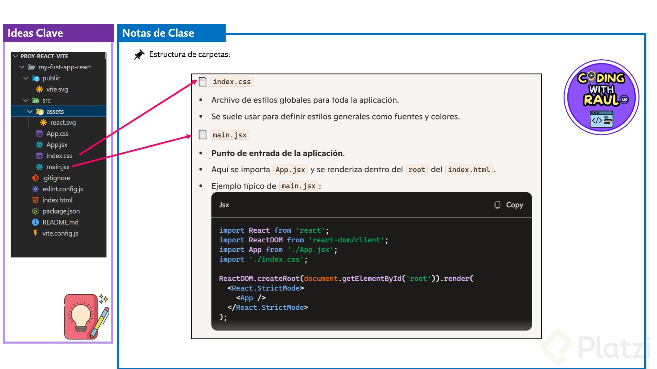Click 'Punto de entrada de la aplicación.' text
The height and width of the screenshot is (369, 657).
[x=278, y=153]
